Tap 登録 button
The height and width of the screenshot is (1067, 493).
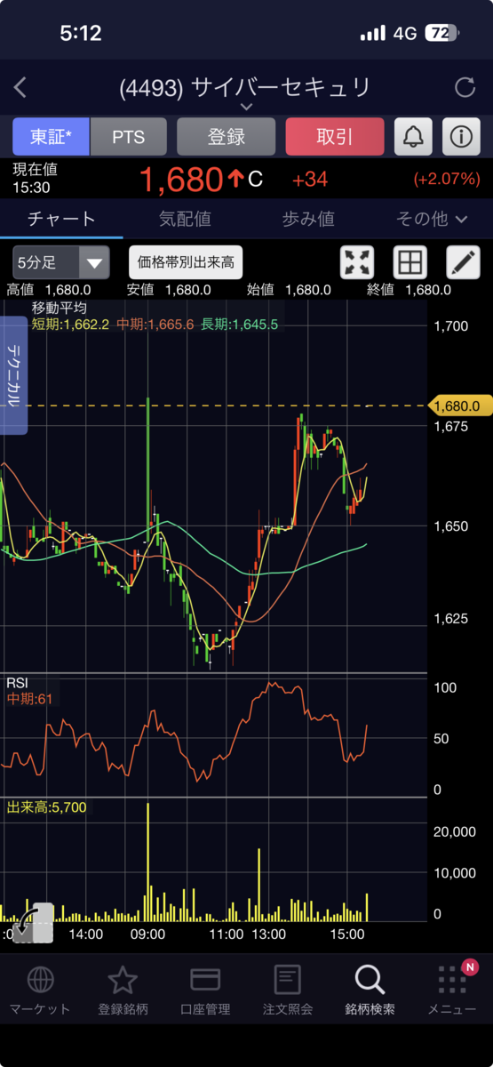click(227, 137)
